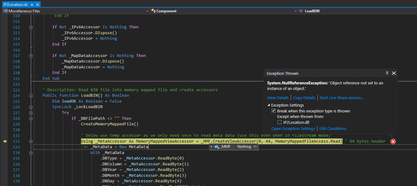Viewport: 417px width, 186px height.
Task: Click the VB project icon beside Miscellaneous Files
Action: [x=5, y=11]
